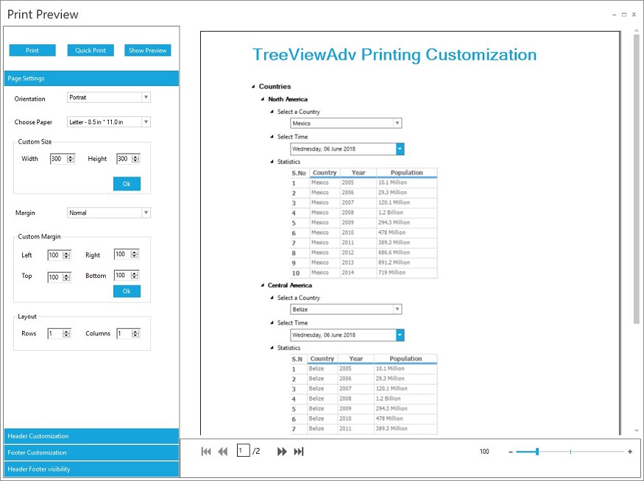Screen dimensions: 644x481
Task: Open the Orientation dropdown showing Portrait
Action: coord(109,97)
